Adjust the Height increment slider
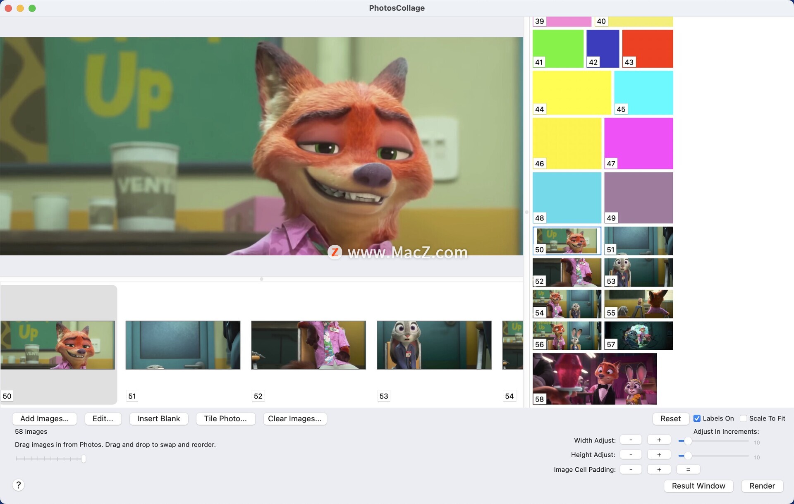 coord(714,456)
